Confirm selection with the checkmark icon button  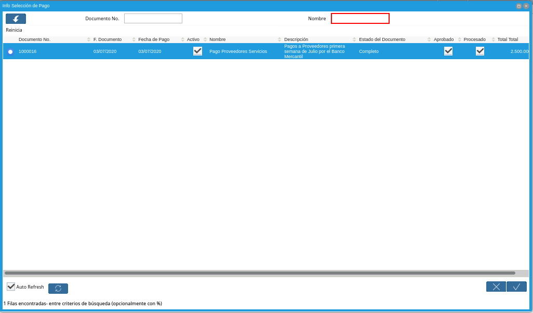pyautogui.click(x=516, y=287)
